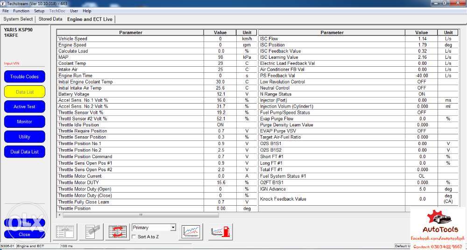Open the User menu
467x250 pixels.
74,11
